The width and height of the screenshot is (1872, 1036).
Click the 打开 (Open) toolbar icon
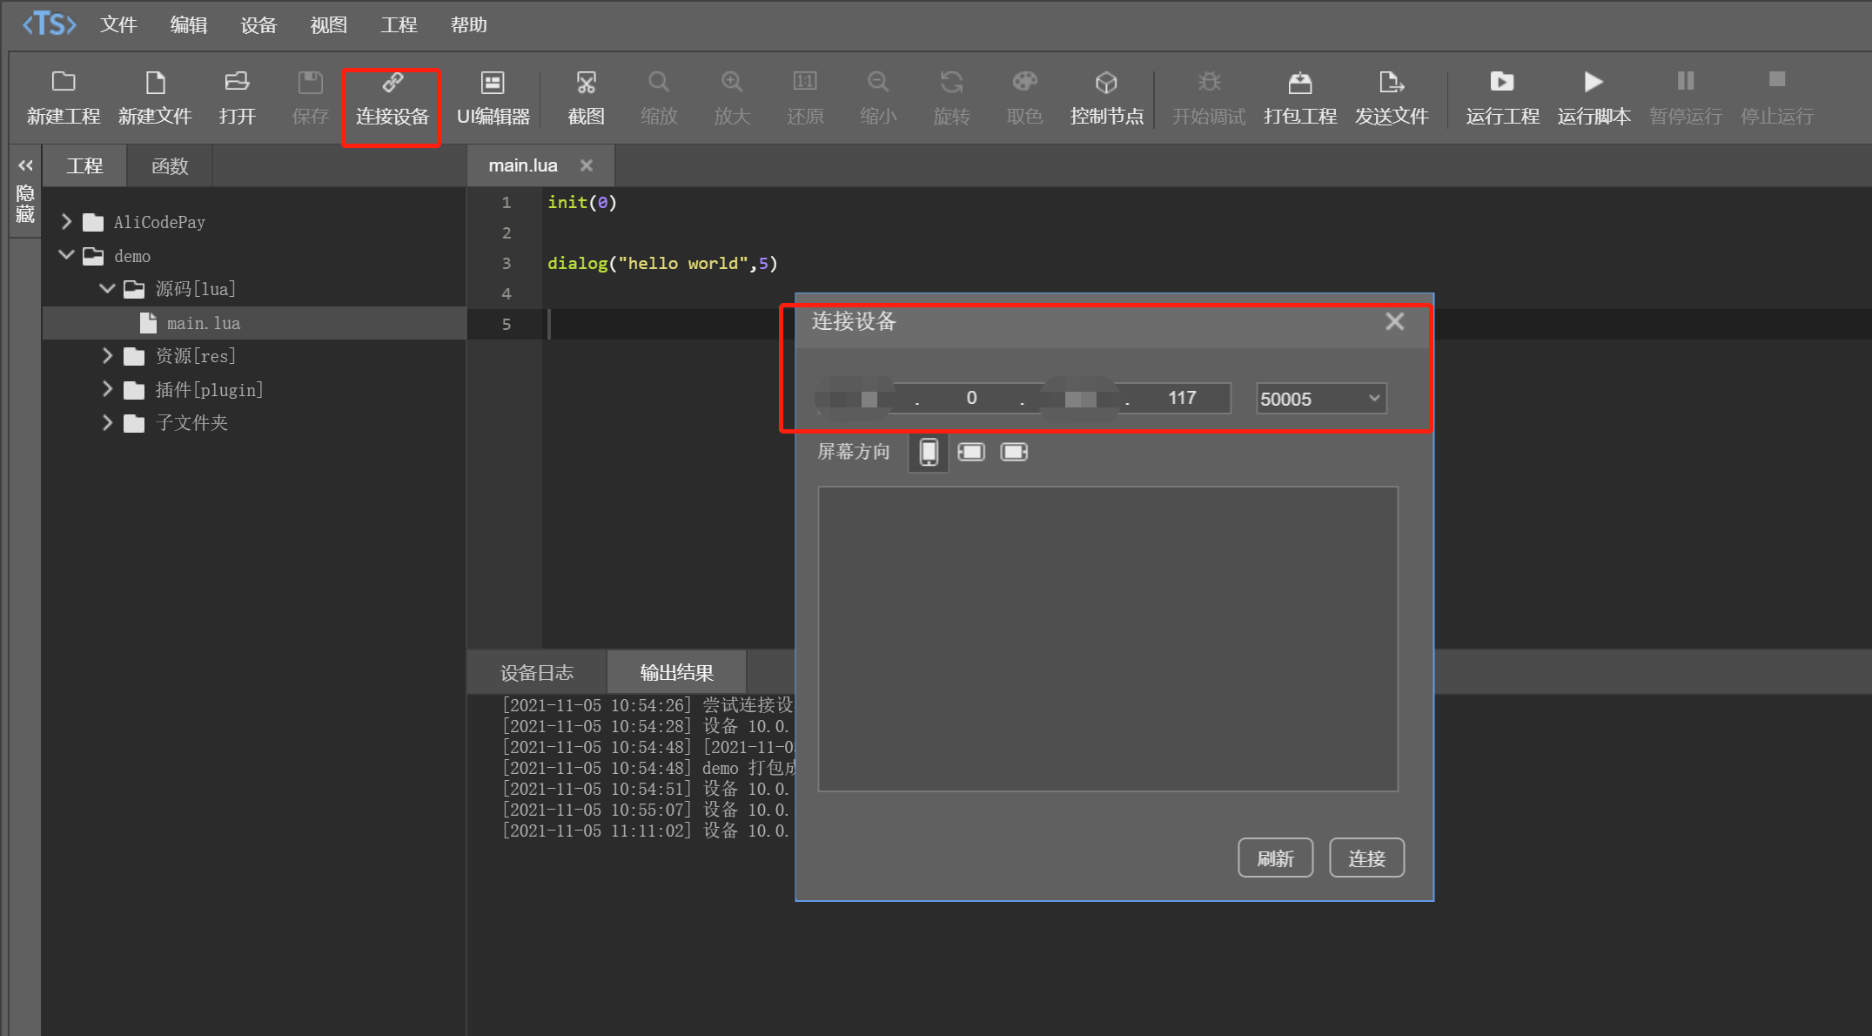(237, 82)
